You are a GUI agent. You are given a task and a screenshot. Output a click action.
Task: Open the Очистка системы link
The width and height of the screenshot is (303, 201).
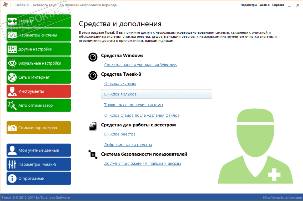(120, 84)
